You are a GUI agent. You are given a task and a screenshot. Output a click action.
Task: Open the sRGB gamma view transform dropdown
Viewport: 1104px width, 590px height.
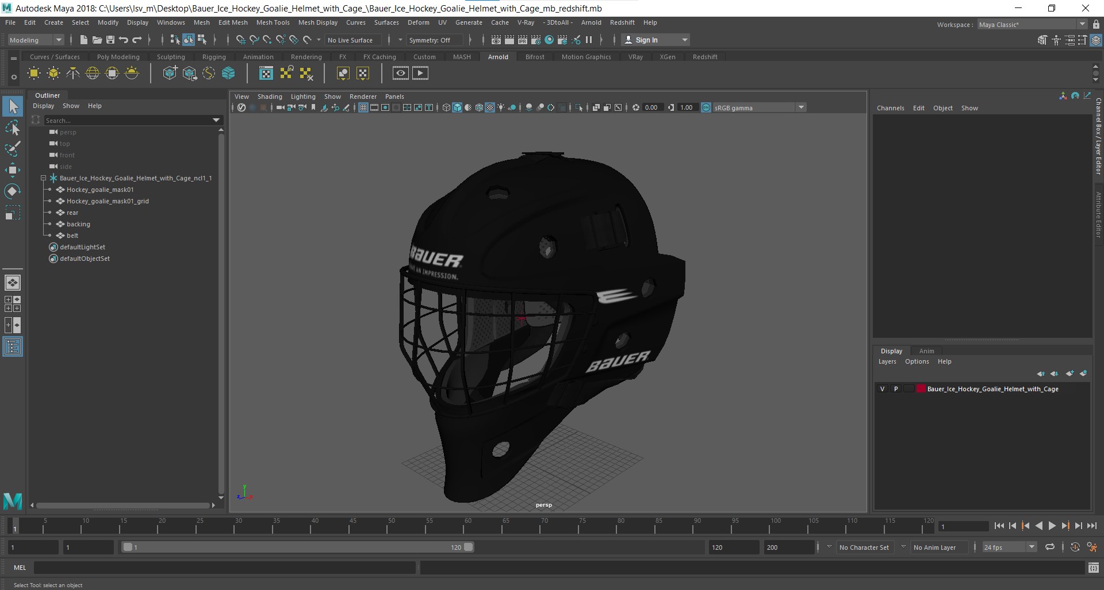[759, 107]
